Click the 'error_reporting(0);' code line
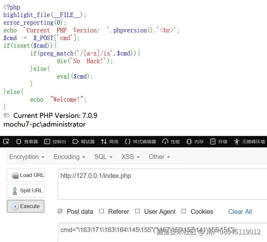Viewport: 267px width, 242px height. coord(35,22)
